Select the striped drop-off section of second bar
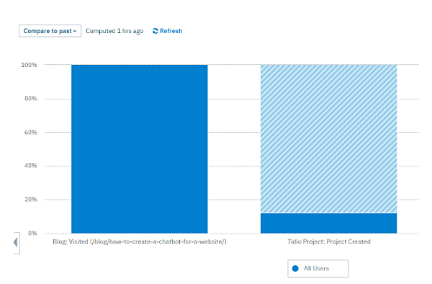The width and height of the screenshot is (432, 284). tap(329, 138)
